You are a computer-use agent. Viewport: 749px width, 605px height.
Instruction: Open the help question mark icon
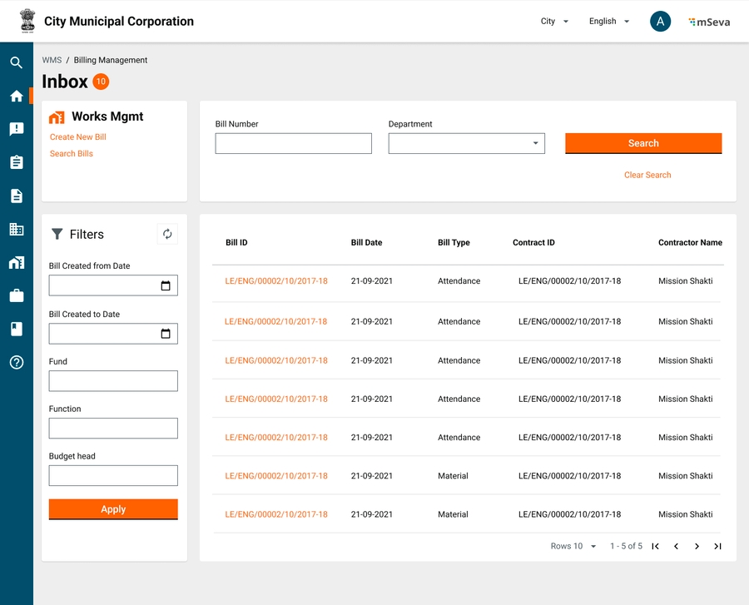[17, 362]
